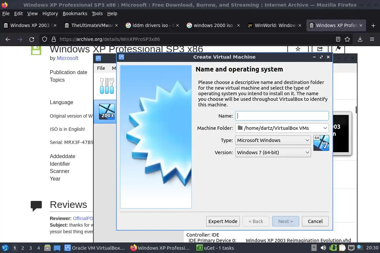This screenshot has width=380, height=253.
Task: Open Firefox downloads panel
Action: (360, 39)
